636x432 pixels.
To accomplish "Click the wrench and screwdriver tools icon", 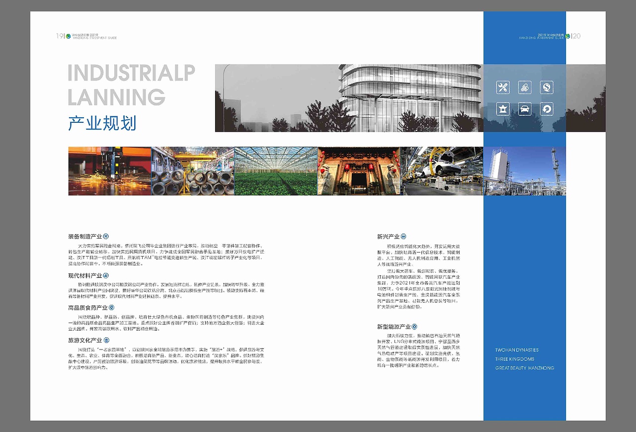I will click(x=503, y=87).
